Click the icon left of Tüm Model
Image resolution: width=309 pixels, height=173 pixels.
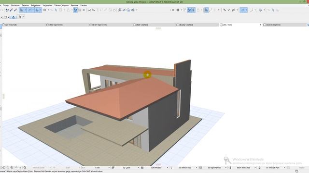[142, 168]
